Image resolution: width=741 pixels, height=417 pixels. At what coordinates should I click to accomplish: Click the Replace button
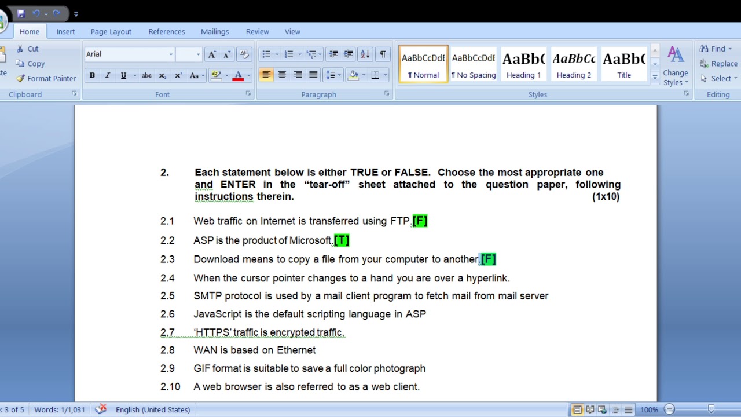point(718,64)
